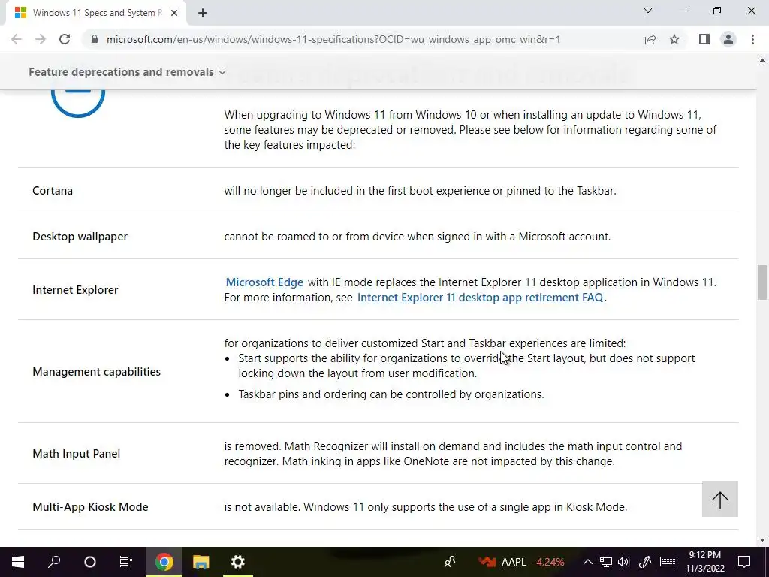Open the notification center icon

pos(744,562)
